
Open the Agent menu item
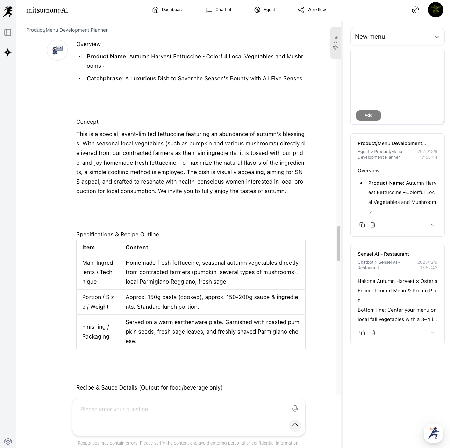coord(265,10)
